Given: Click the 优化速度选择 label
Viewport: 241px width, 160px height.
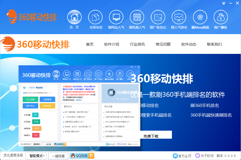Looking at the screenshot, I should tap(14, 155).
